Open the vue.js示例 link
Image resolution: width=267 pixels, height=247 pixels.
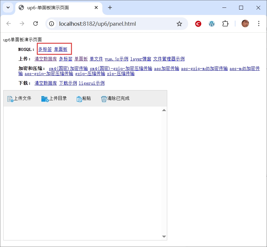[116, 59]
